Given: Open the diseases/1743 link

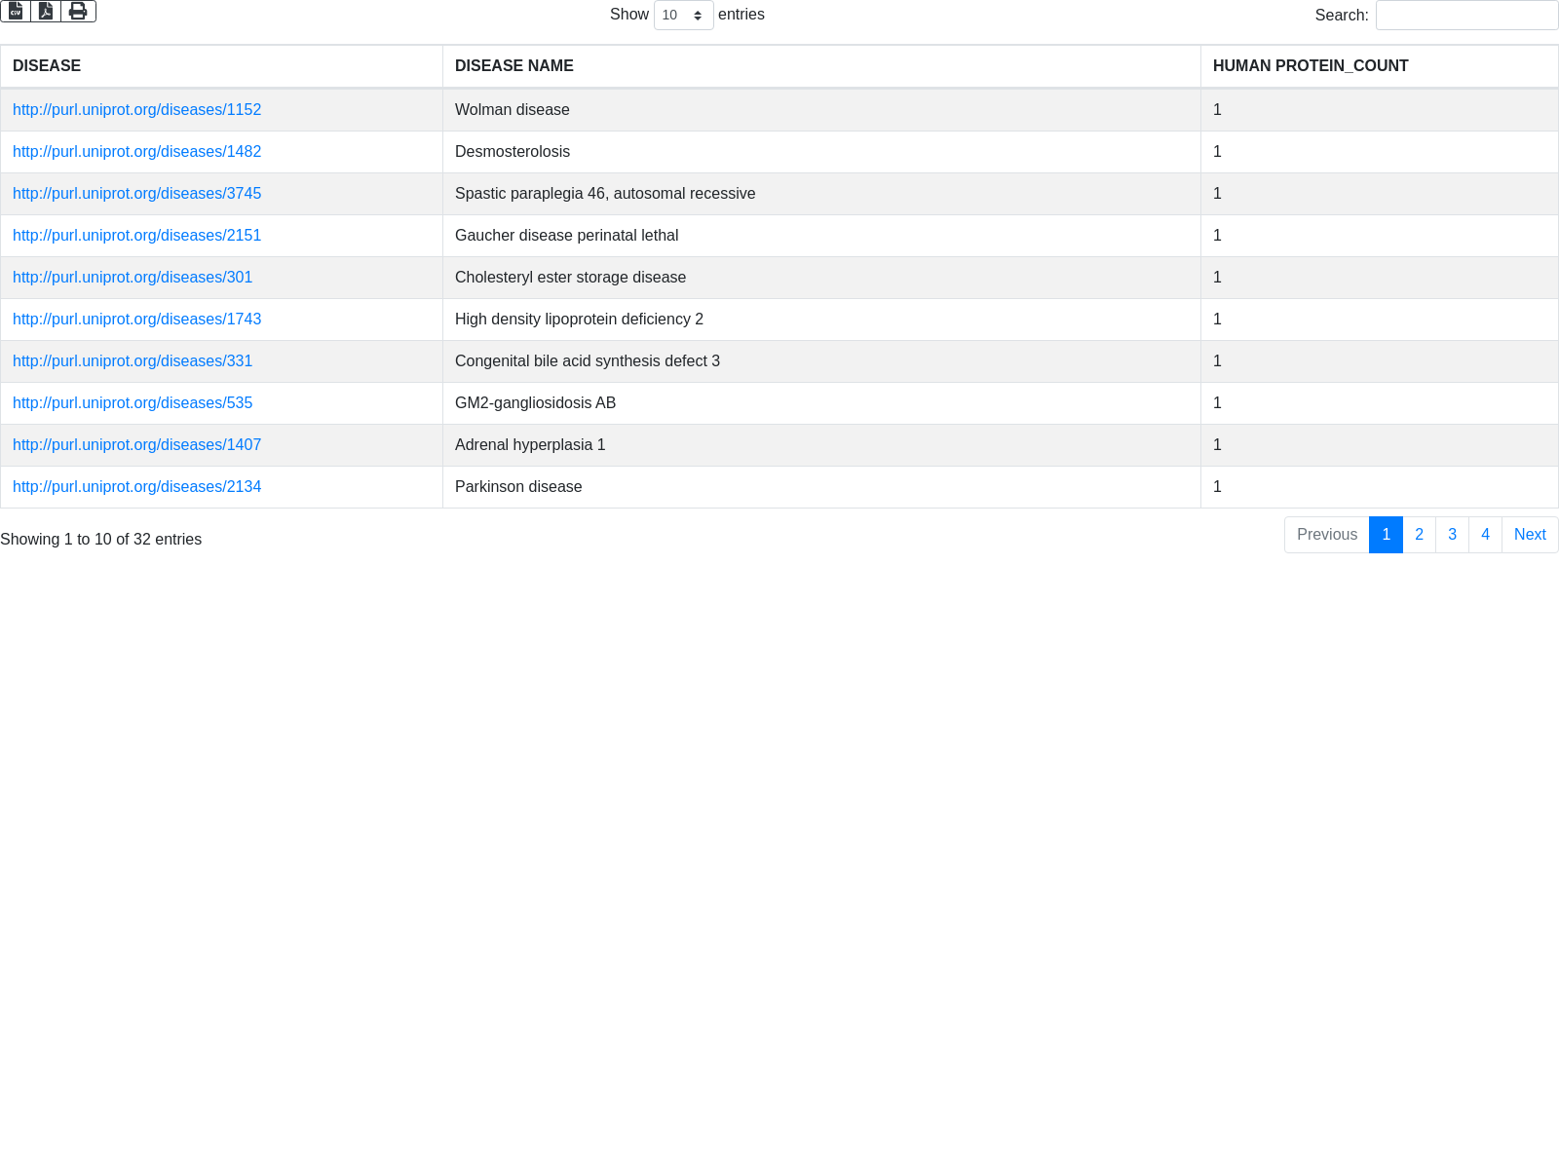Looking at the screenshot, I should (136, 320).
